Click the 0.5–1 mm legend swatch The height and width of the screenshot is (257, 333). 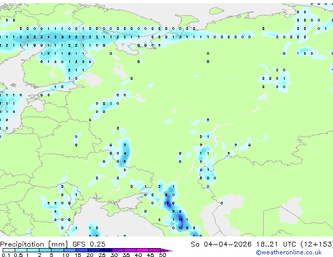click(x=21, y=250)
